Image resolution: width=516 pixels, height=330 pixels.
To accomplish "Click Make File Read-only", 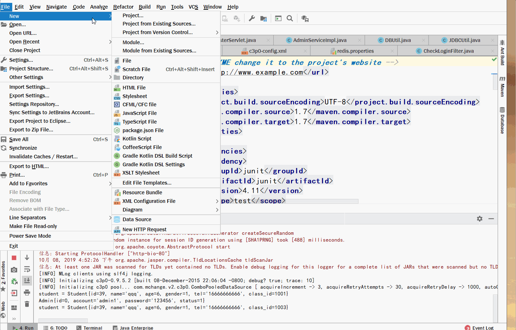I will pos(56,226).
